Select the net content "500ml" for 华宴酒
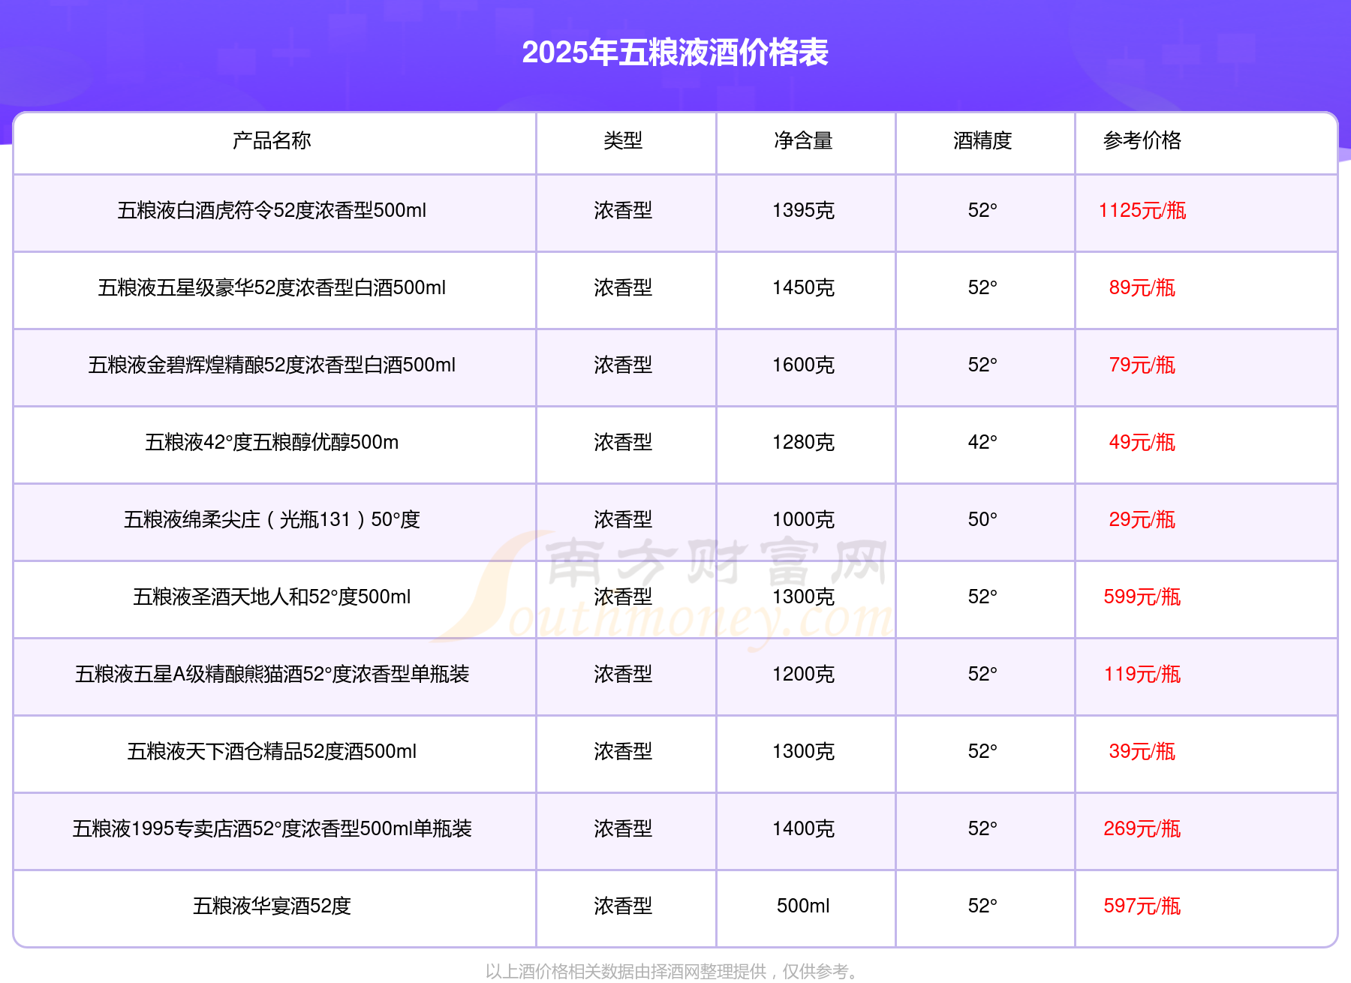This screenshot has width=1351, height=983. pyautogui.click(x=803, y=906)
